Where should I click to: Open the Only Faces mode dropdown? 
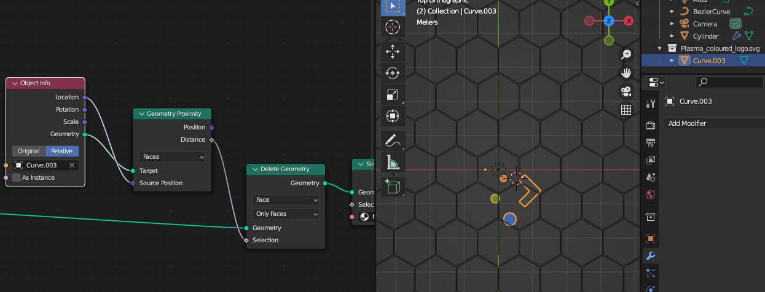click(286, 214)
